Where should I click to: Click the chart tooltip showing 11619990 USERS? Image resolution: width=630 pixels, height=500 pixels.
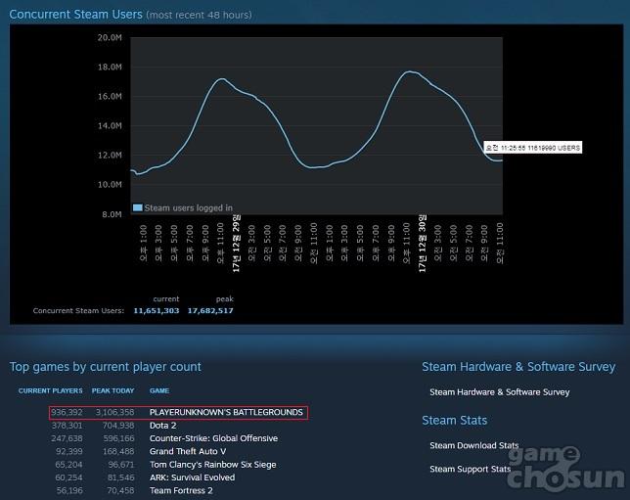(x=533, y=148)
